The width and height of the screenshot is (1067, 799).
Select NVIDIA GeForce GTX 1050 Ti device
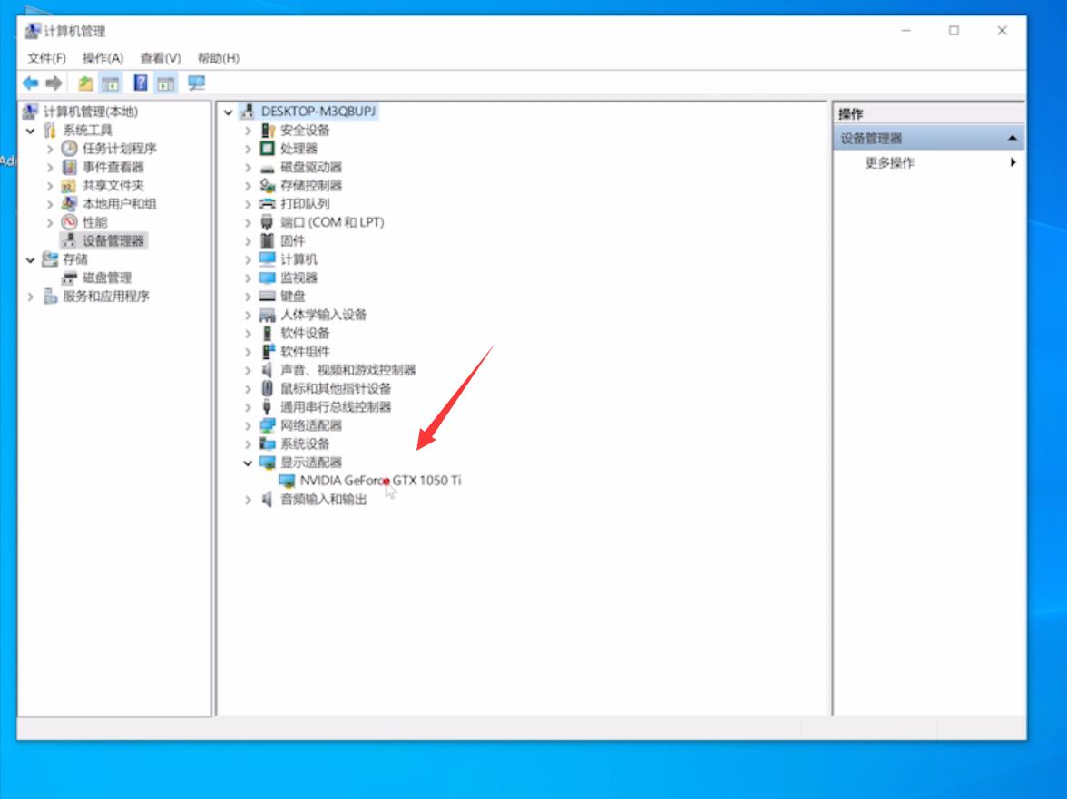tap(379, 481)
